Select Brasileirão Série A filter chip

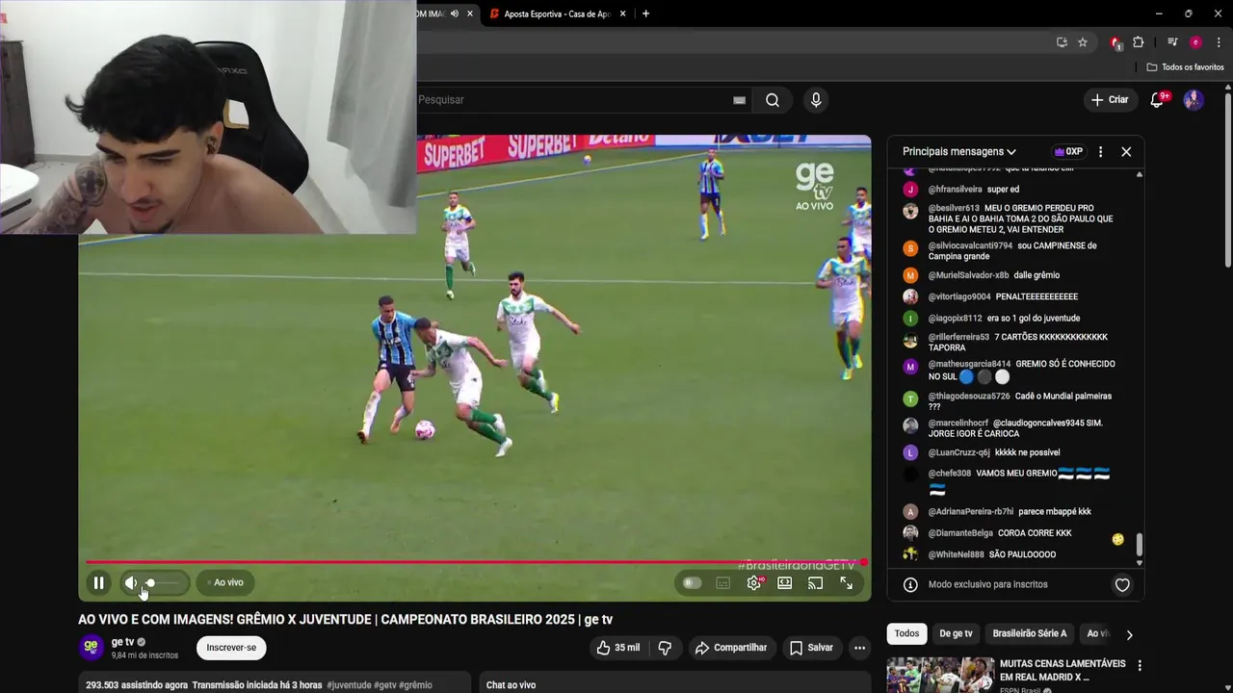pyautogui.click(x=1030, y=633)
